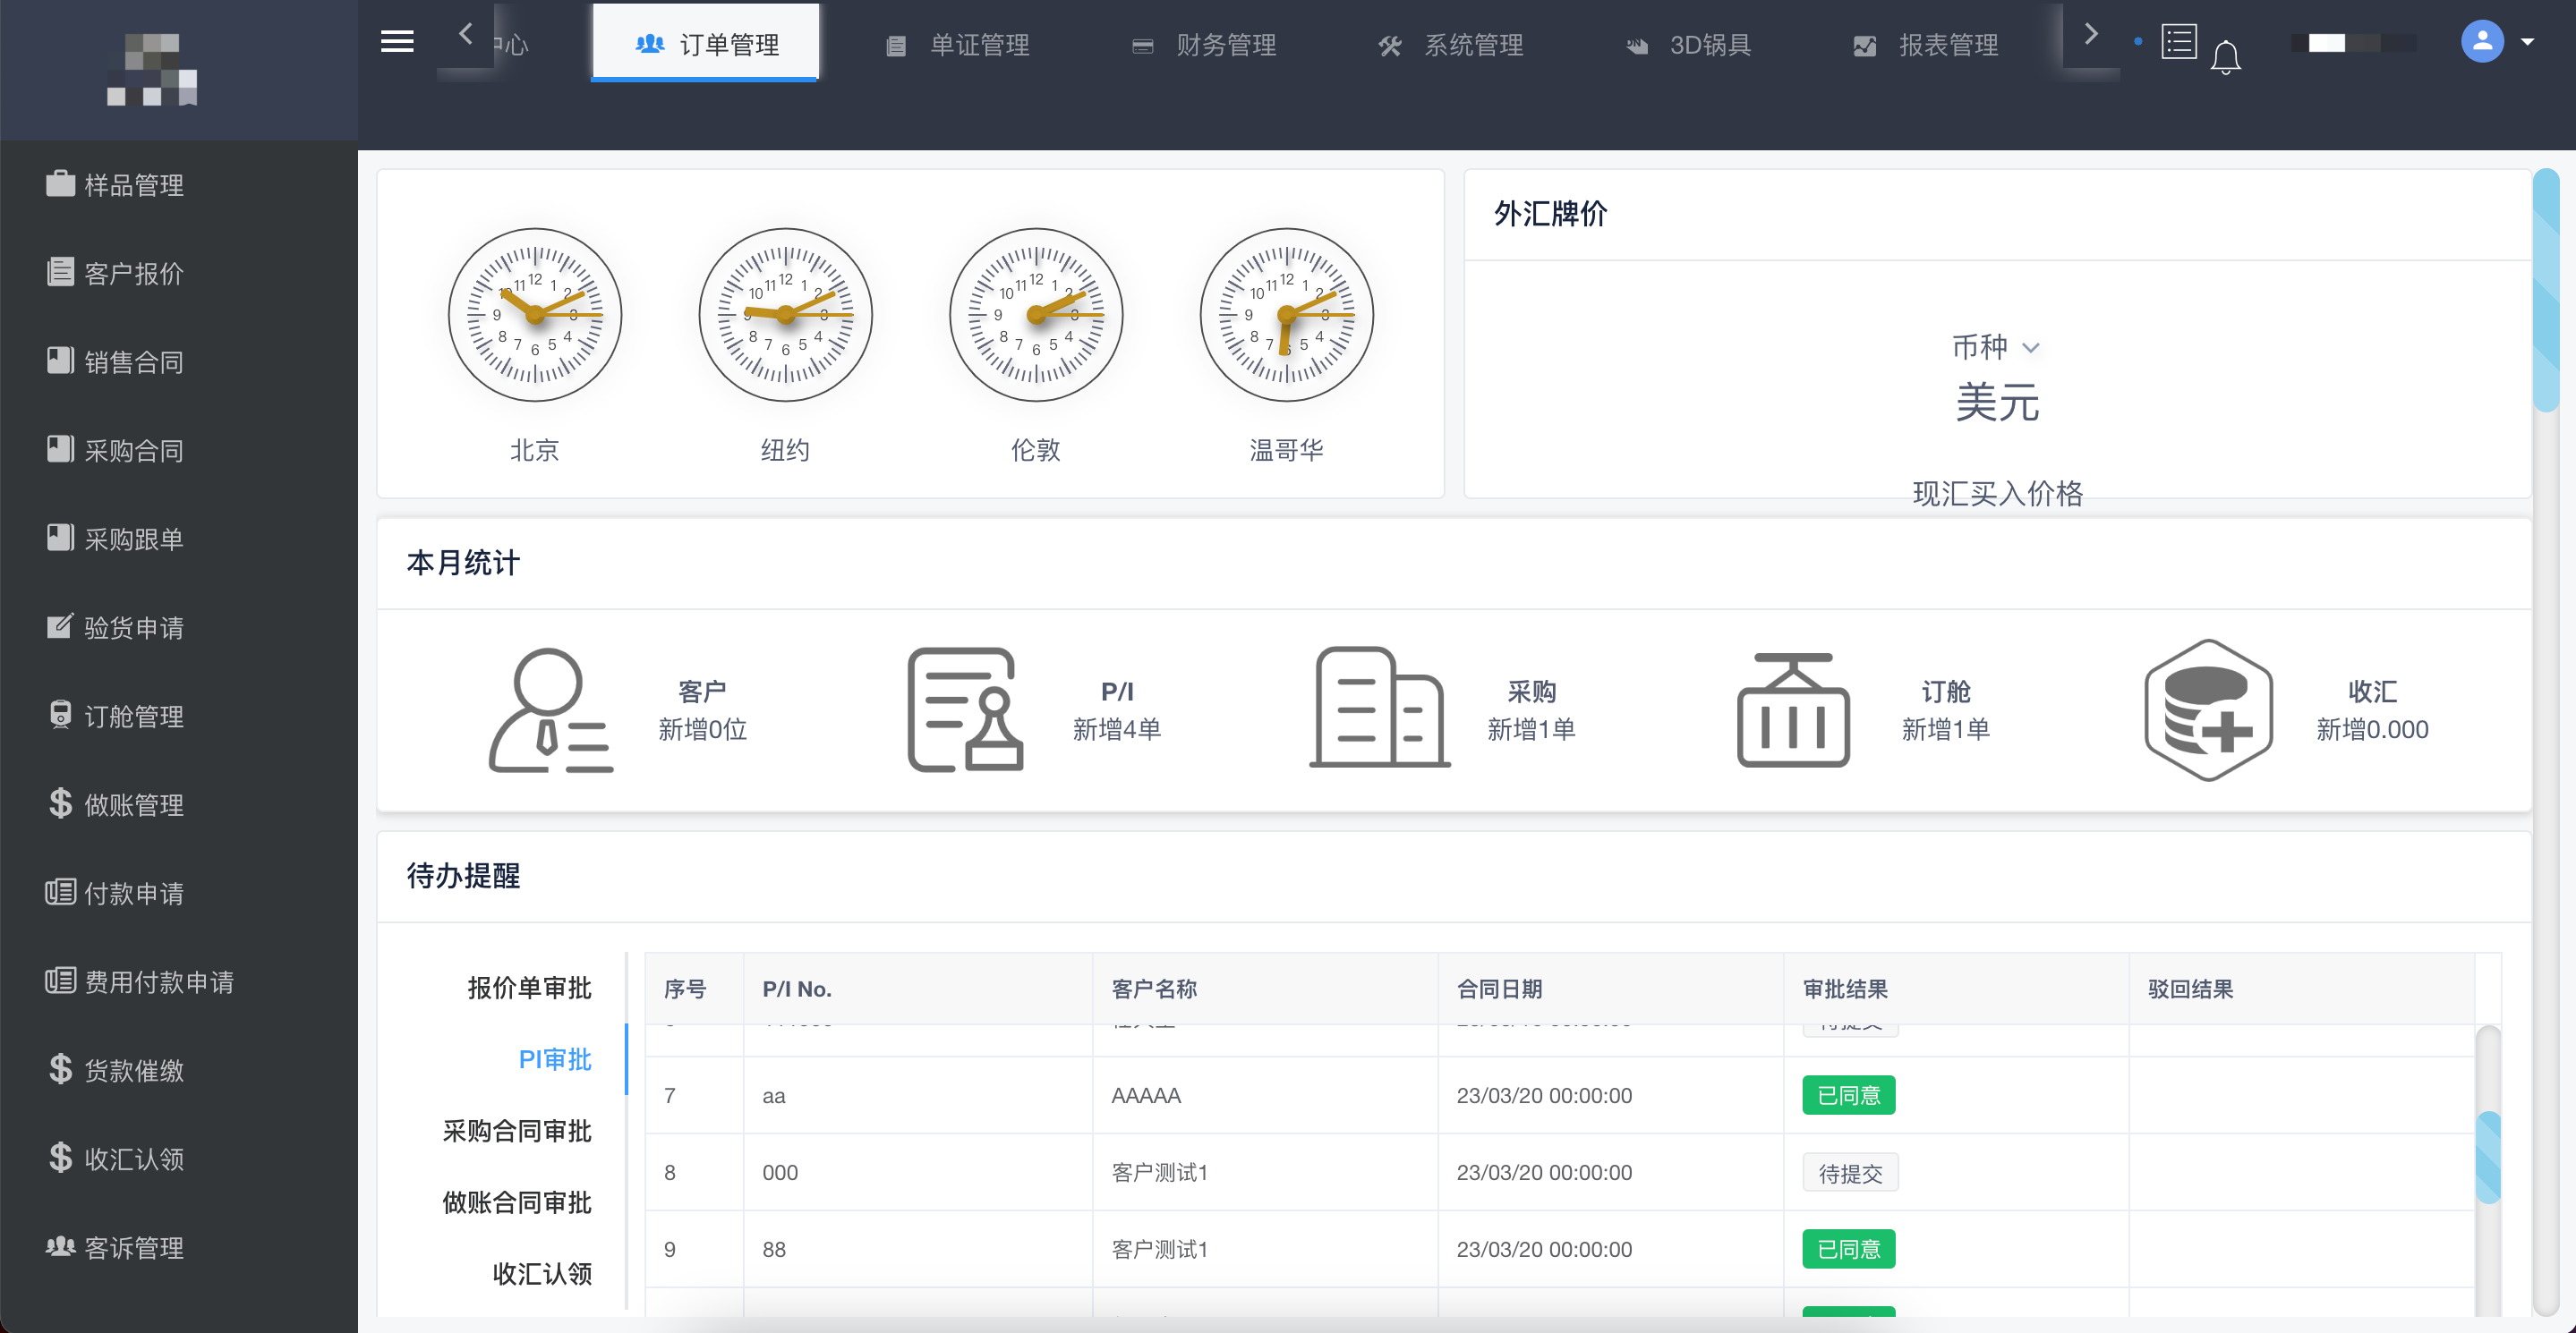This screenshot has height=1333, width=2576.
Task: Click the 付款申请 newspaper icon
Action: click(x=60, y=892)
